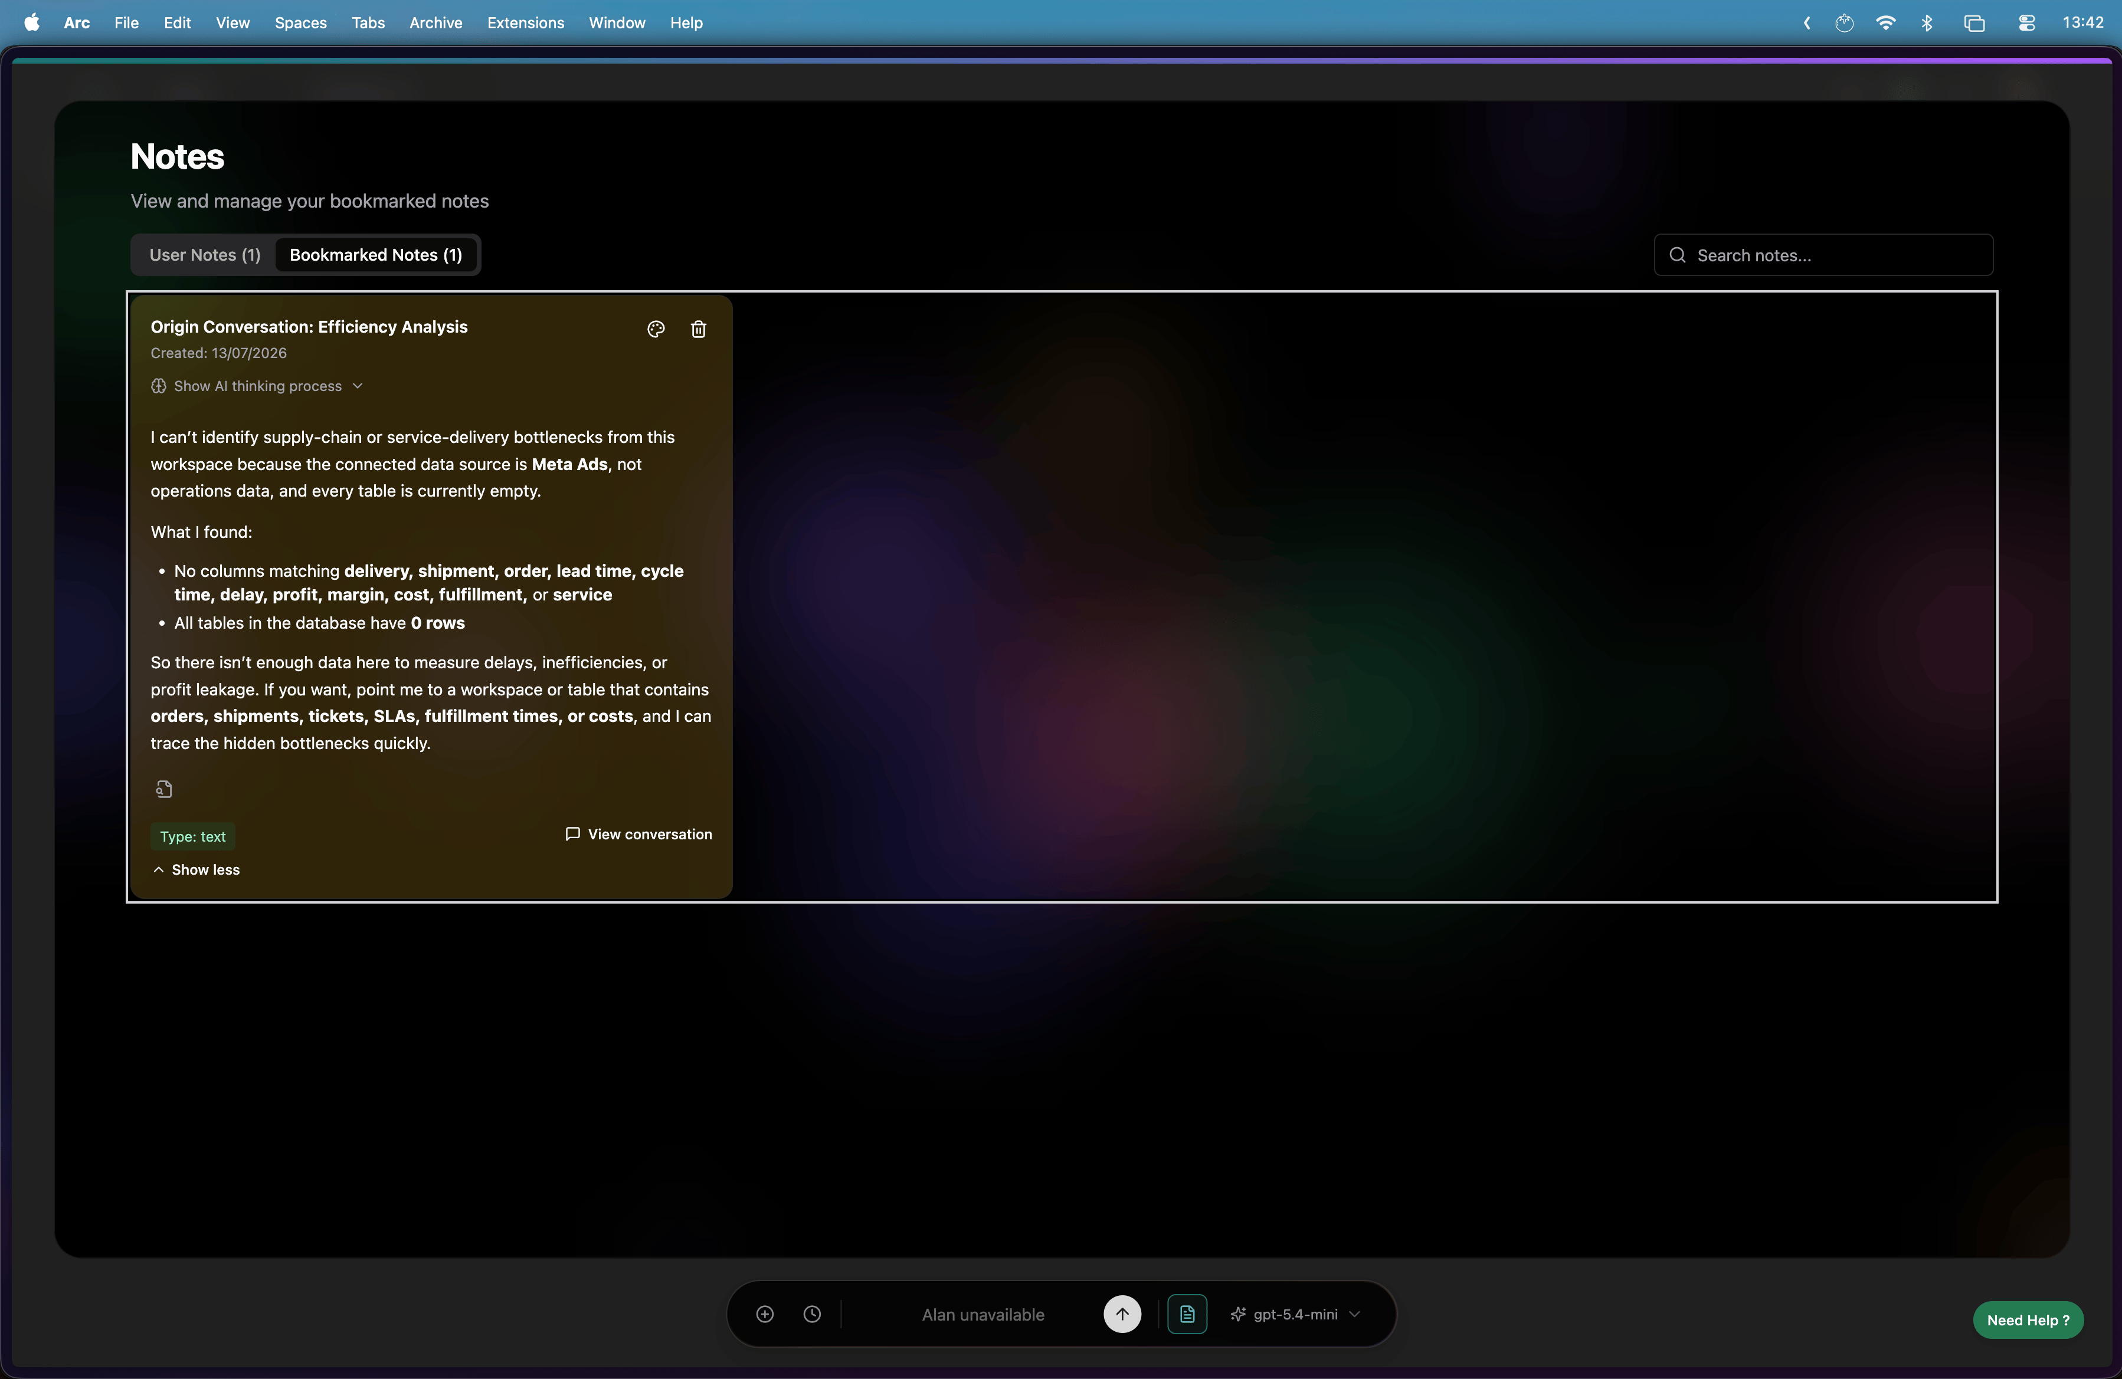The height and width of the screenshot is (1379, 2122).
Task: Click the Created: 13/07/2026 date text
Action: [x=218, y=353]
